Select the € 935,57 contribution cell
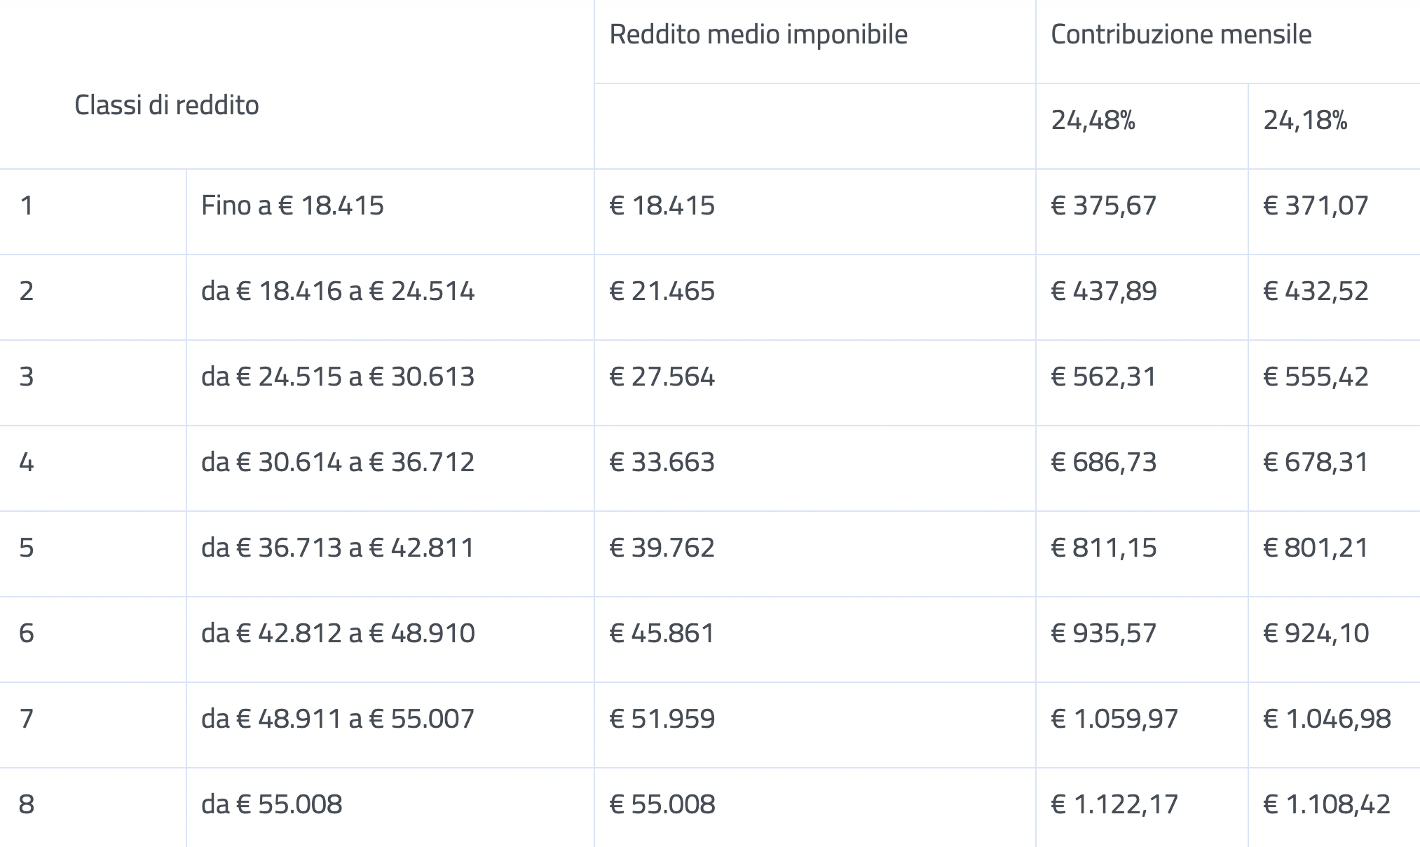Viewport: 1420px width, 847px height. [x=1104, y=633]
